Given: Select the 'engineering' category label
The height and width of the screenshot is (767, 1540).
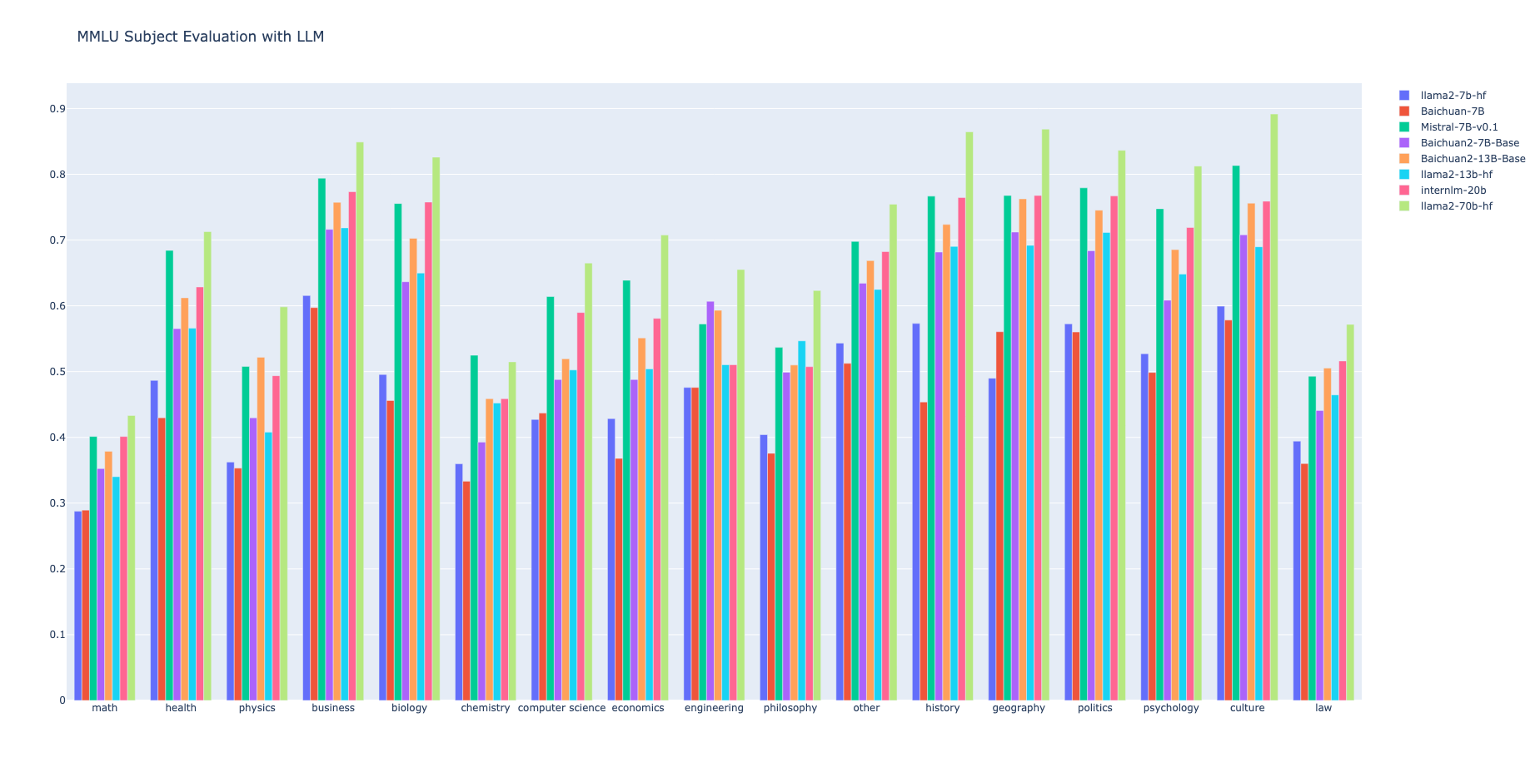Looking at the screenshot, I should click(714, 708).
